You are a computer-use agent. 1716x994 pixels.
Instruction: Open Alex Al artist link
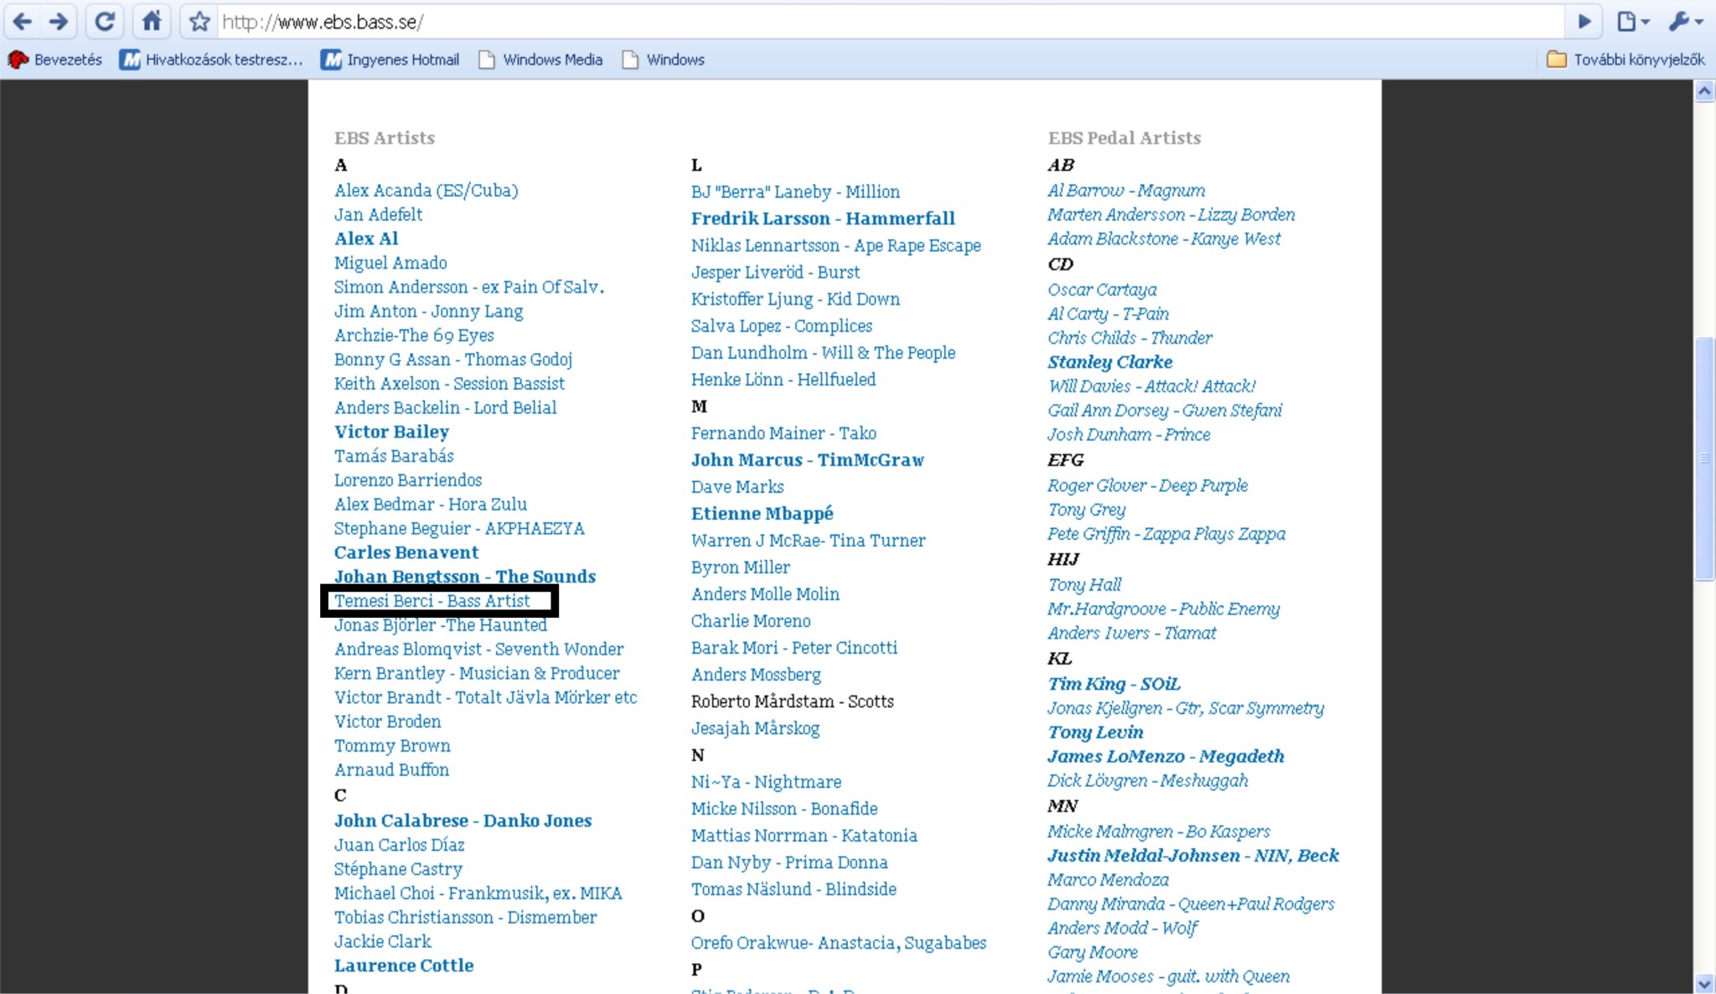click(366, 239)
